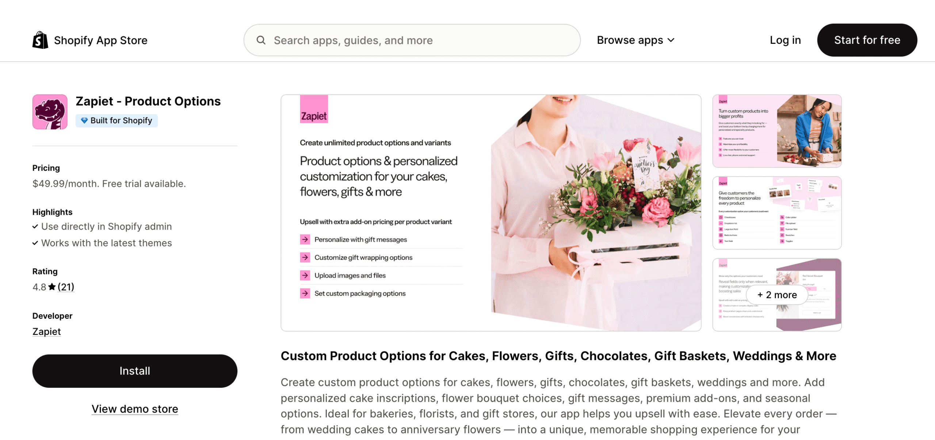Click the magnifying glass search icon
This screenshot has width=935, height=440.
[261, 40]
